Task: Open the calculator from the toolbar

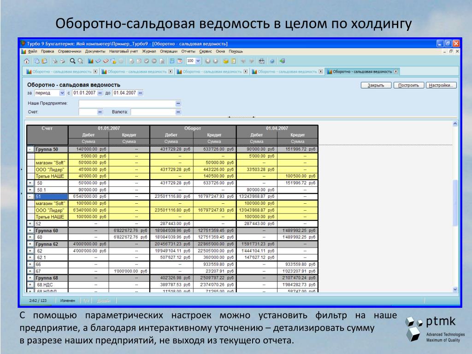Action: [x=172, y=61]
